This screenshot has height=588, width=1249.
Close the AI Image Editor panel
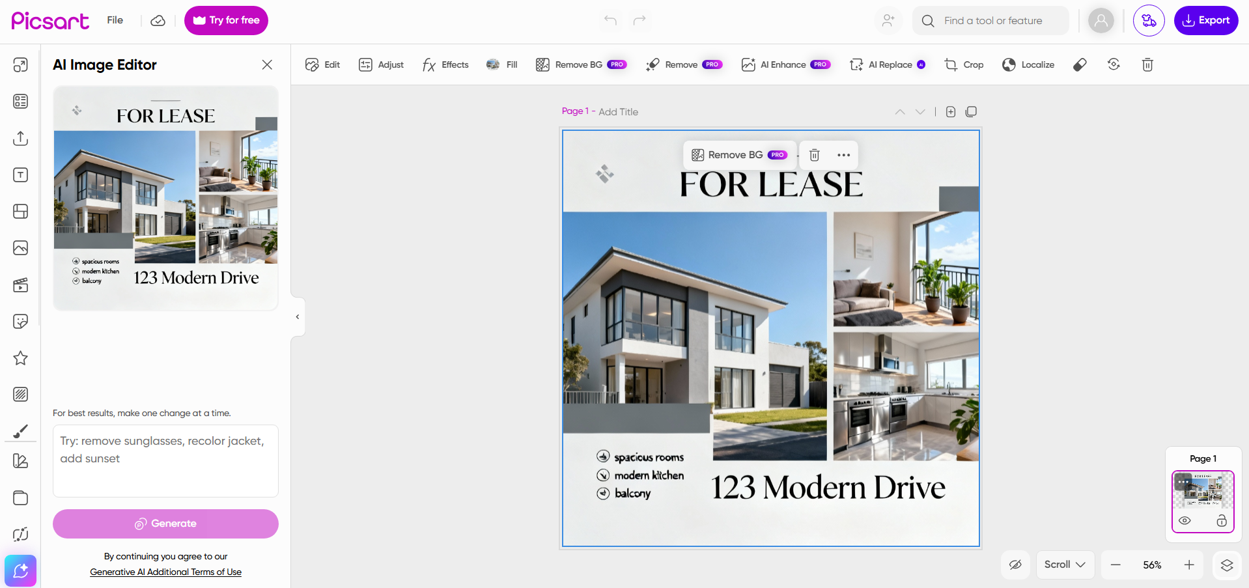coord(267,64)
